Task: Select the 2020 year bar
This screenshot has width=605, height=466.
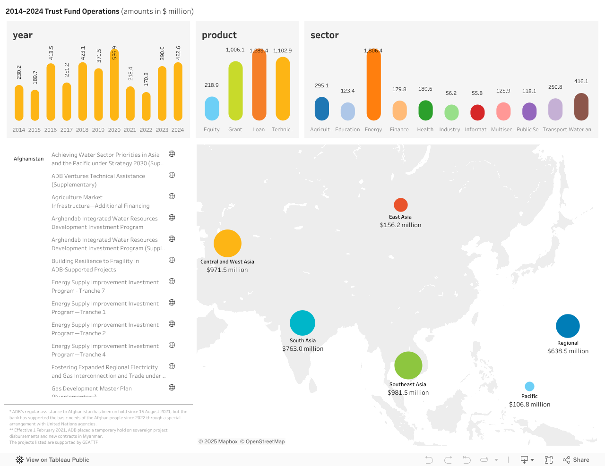Action: (114, 85)
